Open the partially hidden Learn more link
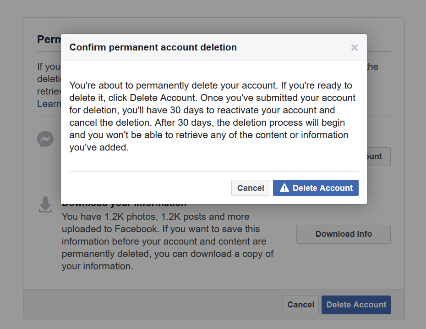 pyautogui.click(x=49, y=104)
